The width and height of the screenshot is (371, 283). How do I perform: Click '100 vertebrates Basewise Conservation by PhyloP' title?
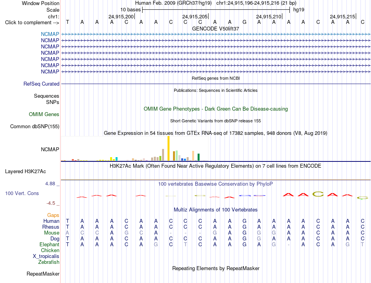tap(216, 184)
